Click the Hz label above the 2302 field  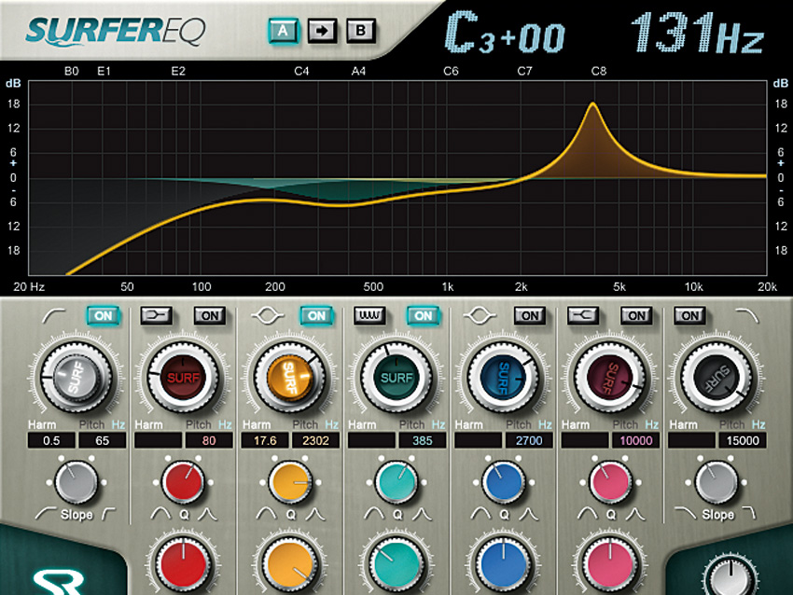tap(332, 424)
